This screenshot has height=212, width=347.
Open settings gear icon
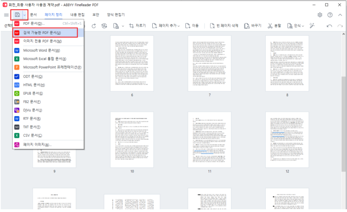point(320,15)
